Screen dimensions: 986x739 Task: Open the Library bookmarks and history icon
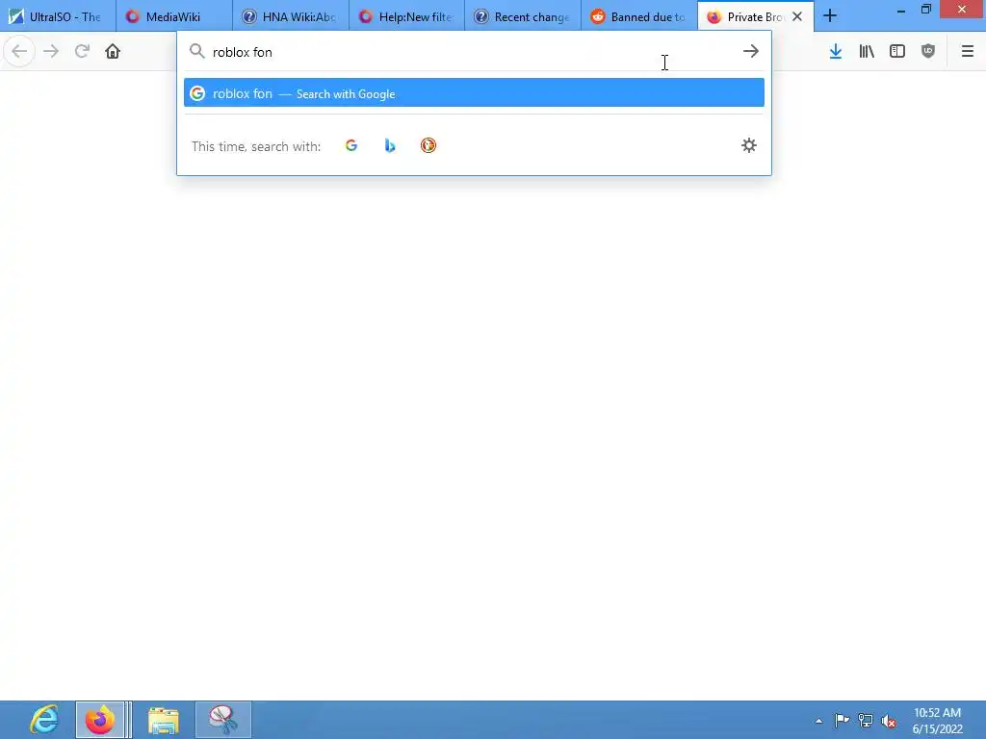867,52
